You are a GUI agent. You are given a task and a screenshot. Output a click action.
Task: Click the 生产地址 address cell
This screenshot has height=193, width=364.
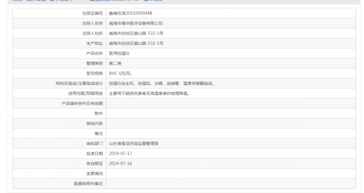coord(136,43)
